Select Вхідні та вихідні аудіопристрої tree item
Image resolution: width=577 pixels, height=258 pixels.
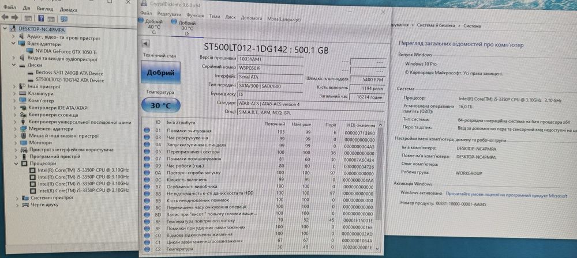click(x=62, y=59)
